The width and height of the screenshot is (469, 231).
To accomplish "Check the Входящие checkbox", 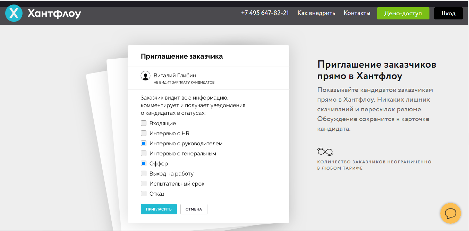I will click(144, 123).
